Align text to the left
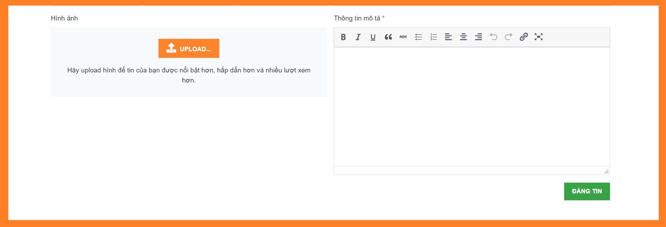666x227 pixels. tap(448, 37)
